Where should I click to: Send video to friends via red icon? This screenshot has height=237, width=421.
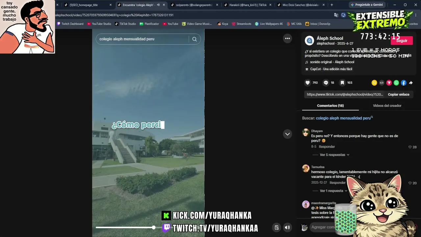[x=389, y=83]
